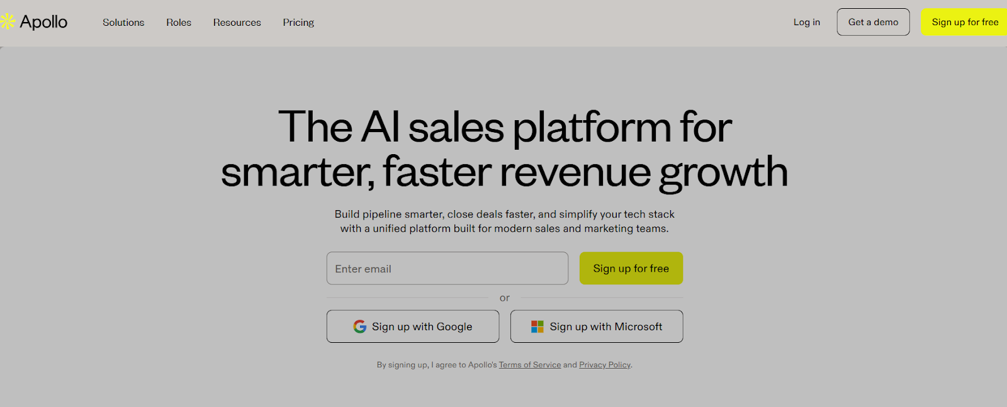This screenshot has height=407, width=1007.
Task: Open the Terms of Service link
Action: pyautogui.click(x=529, y=364)
